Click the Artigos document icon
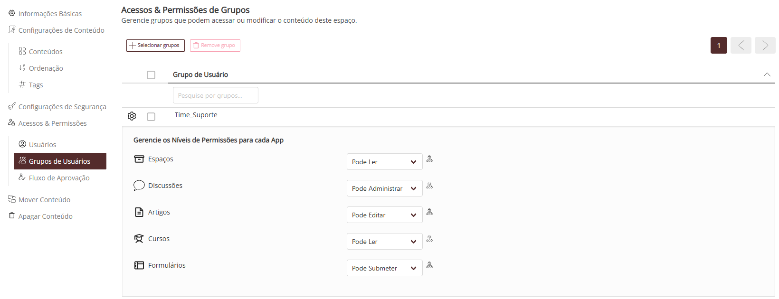 pos(139,212)
